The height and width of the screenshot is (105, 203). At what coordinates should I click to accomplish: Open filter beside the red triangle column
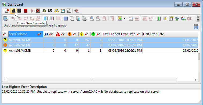point(63,34)
